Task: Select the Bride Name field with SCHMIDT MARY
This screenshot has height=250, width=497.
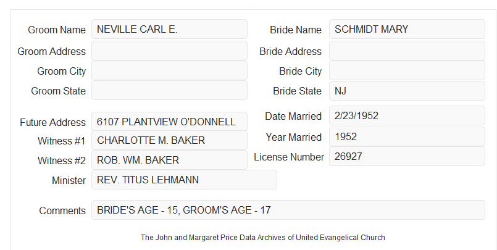Action: click(x=407, y=29)
